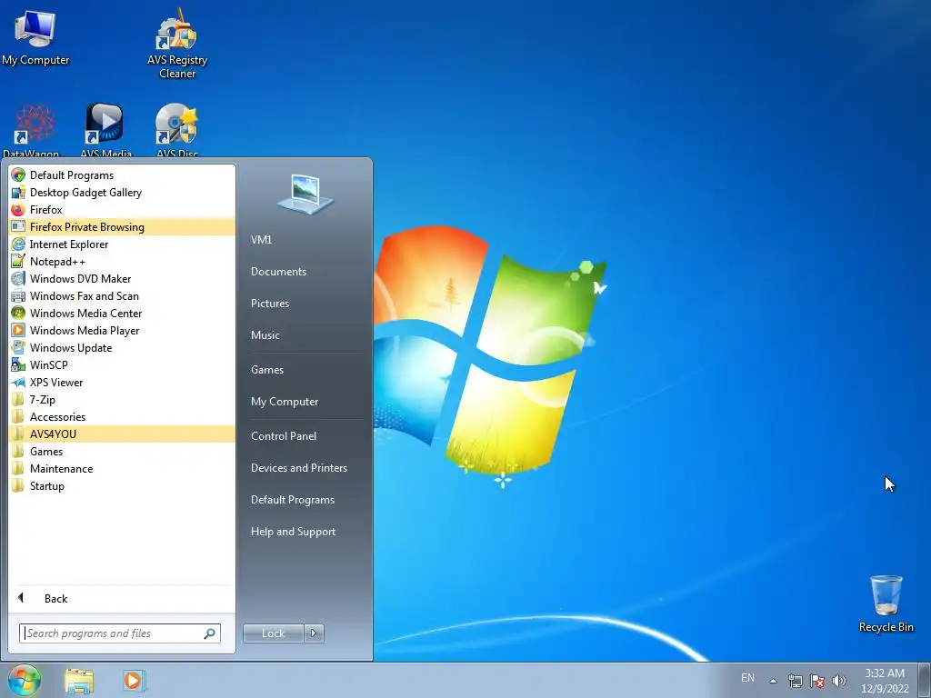
Task: Select the AVS Media Player desktop shortcut
Action: coord(105,130)
